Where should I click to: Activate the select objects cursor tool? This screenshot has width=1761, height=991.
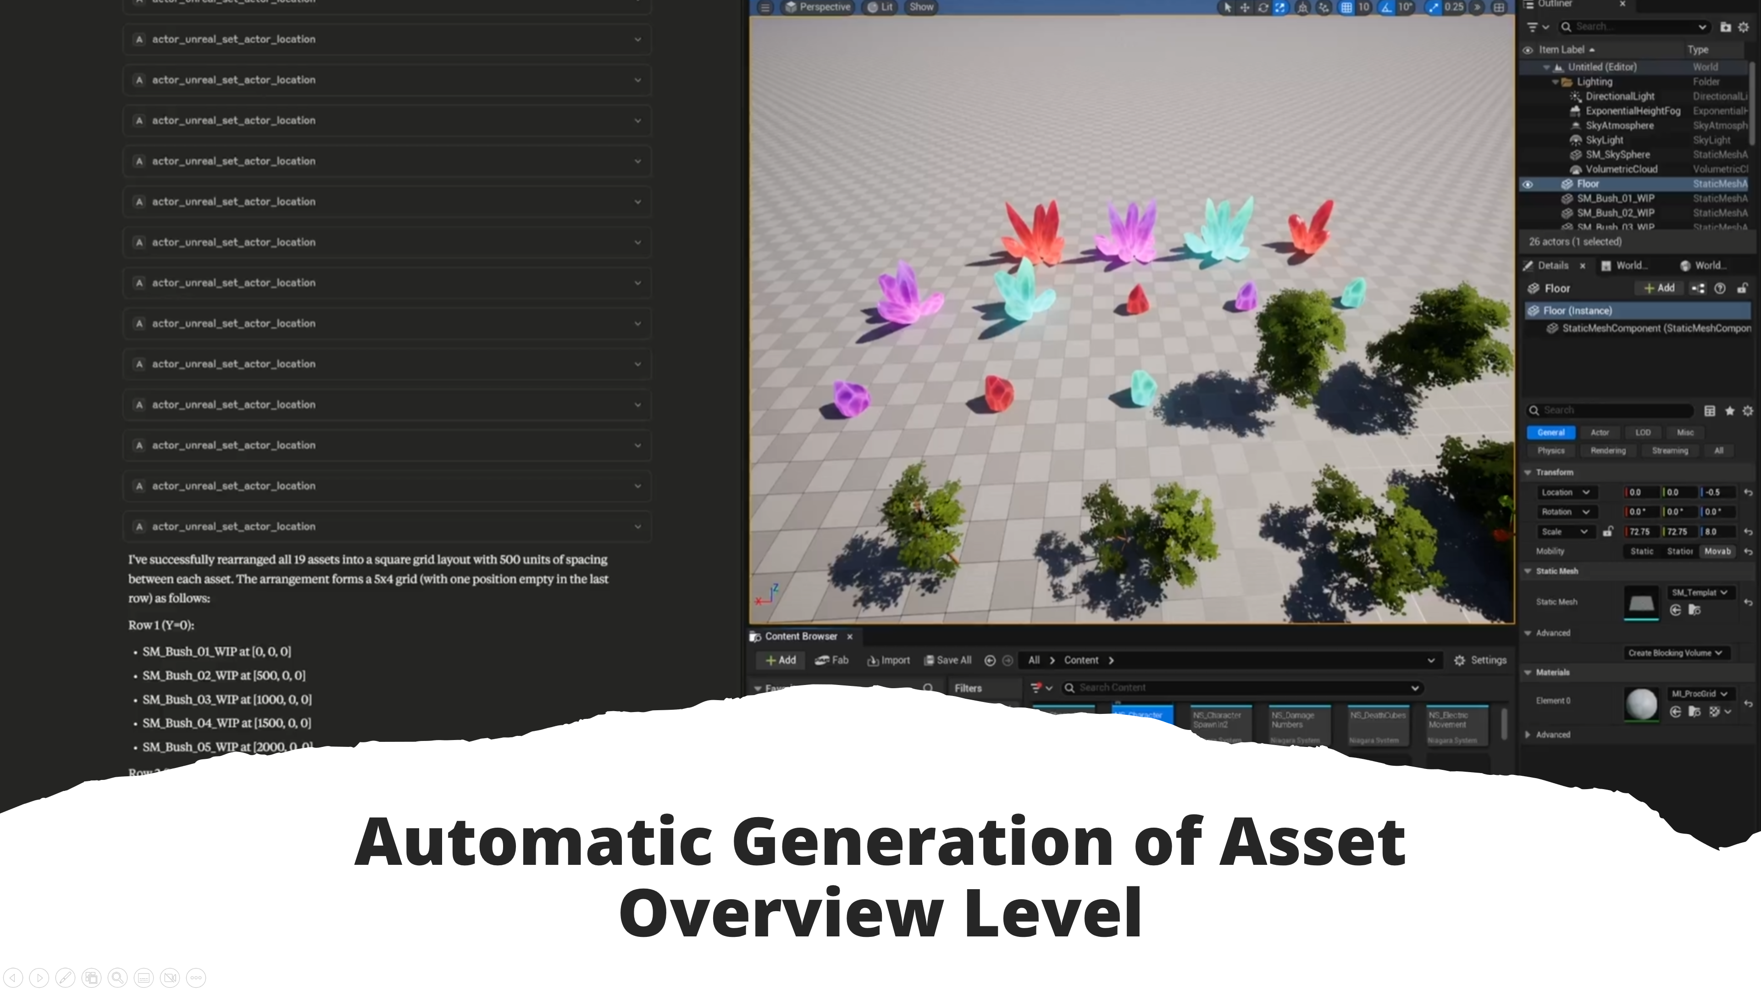click(1227, 7)
